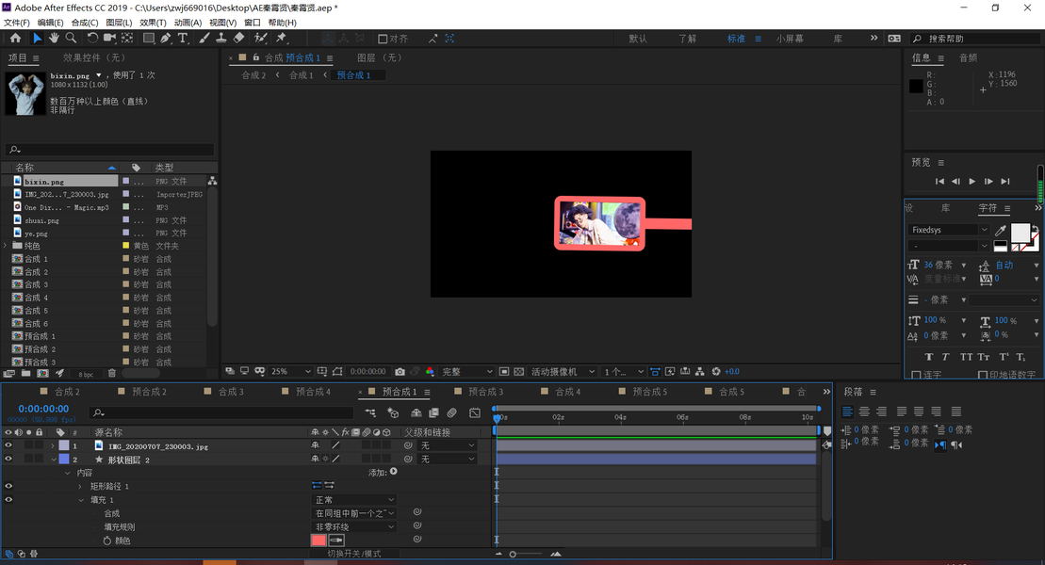Open the 文件(F) menu

pos(17,23)
